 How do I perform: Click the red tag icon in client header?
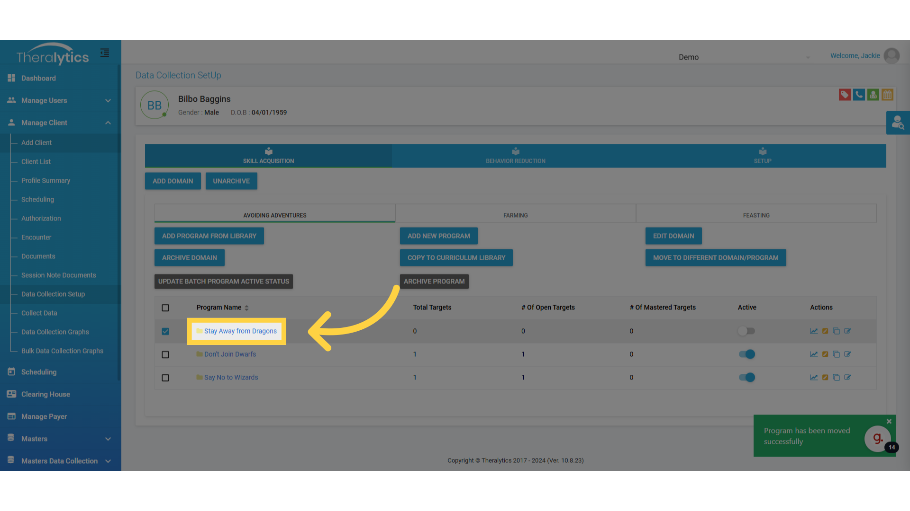844,95
